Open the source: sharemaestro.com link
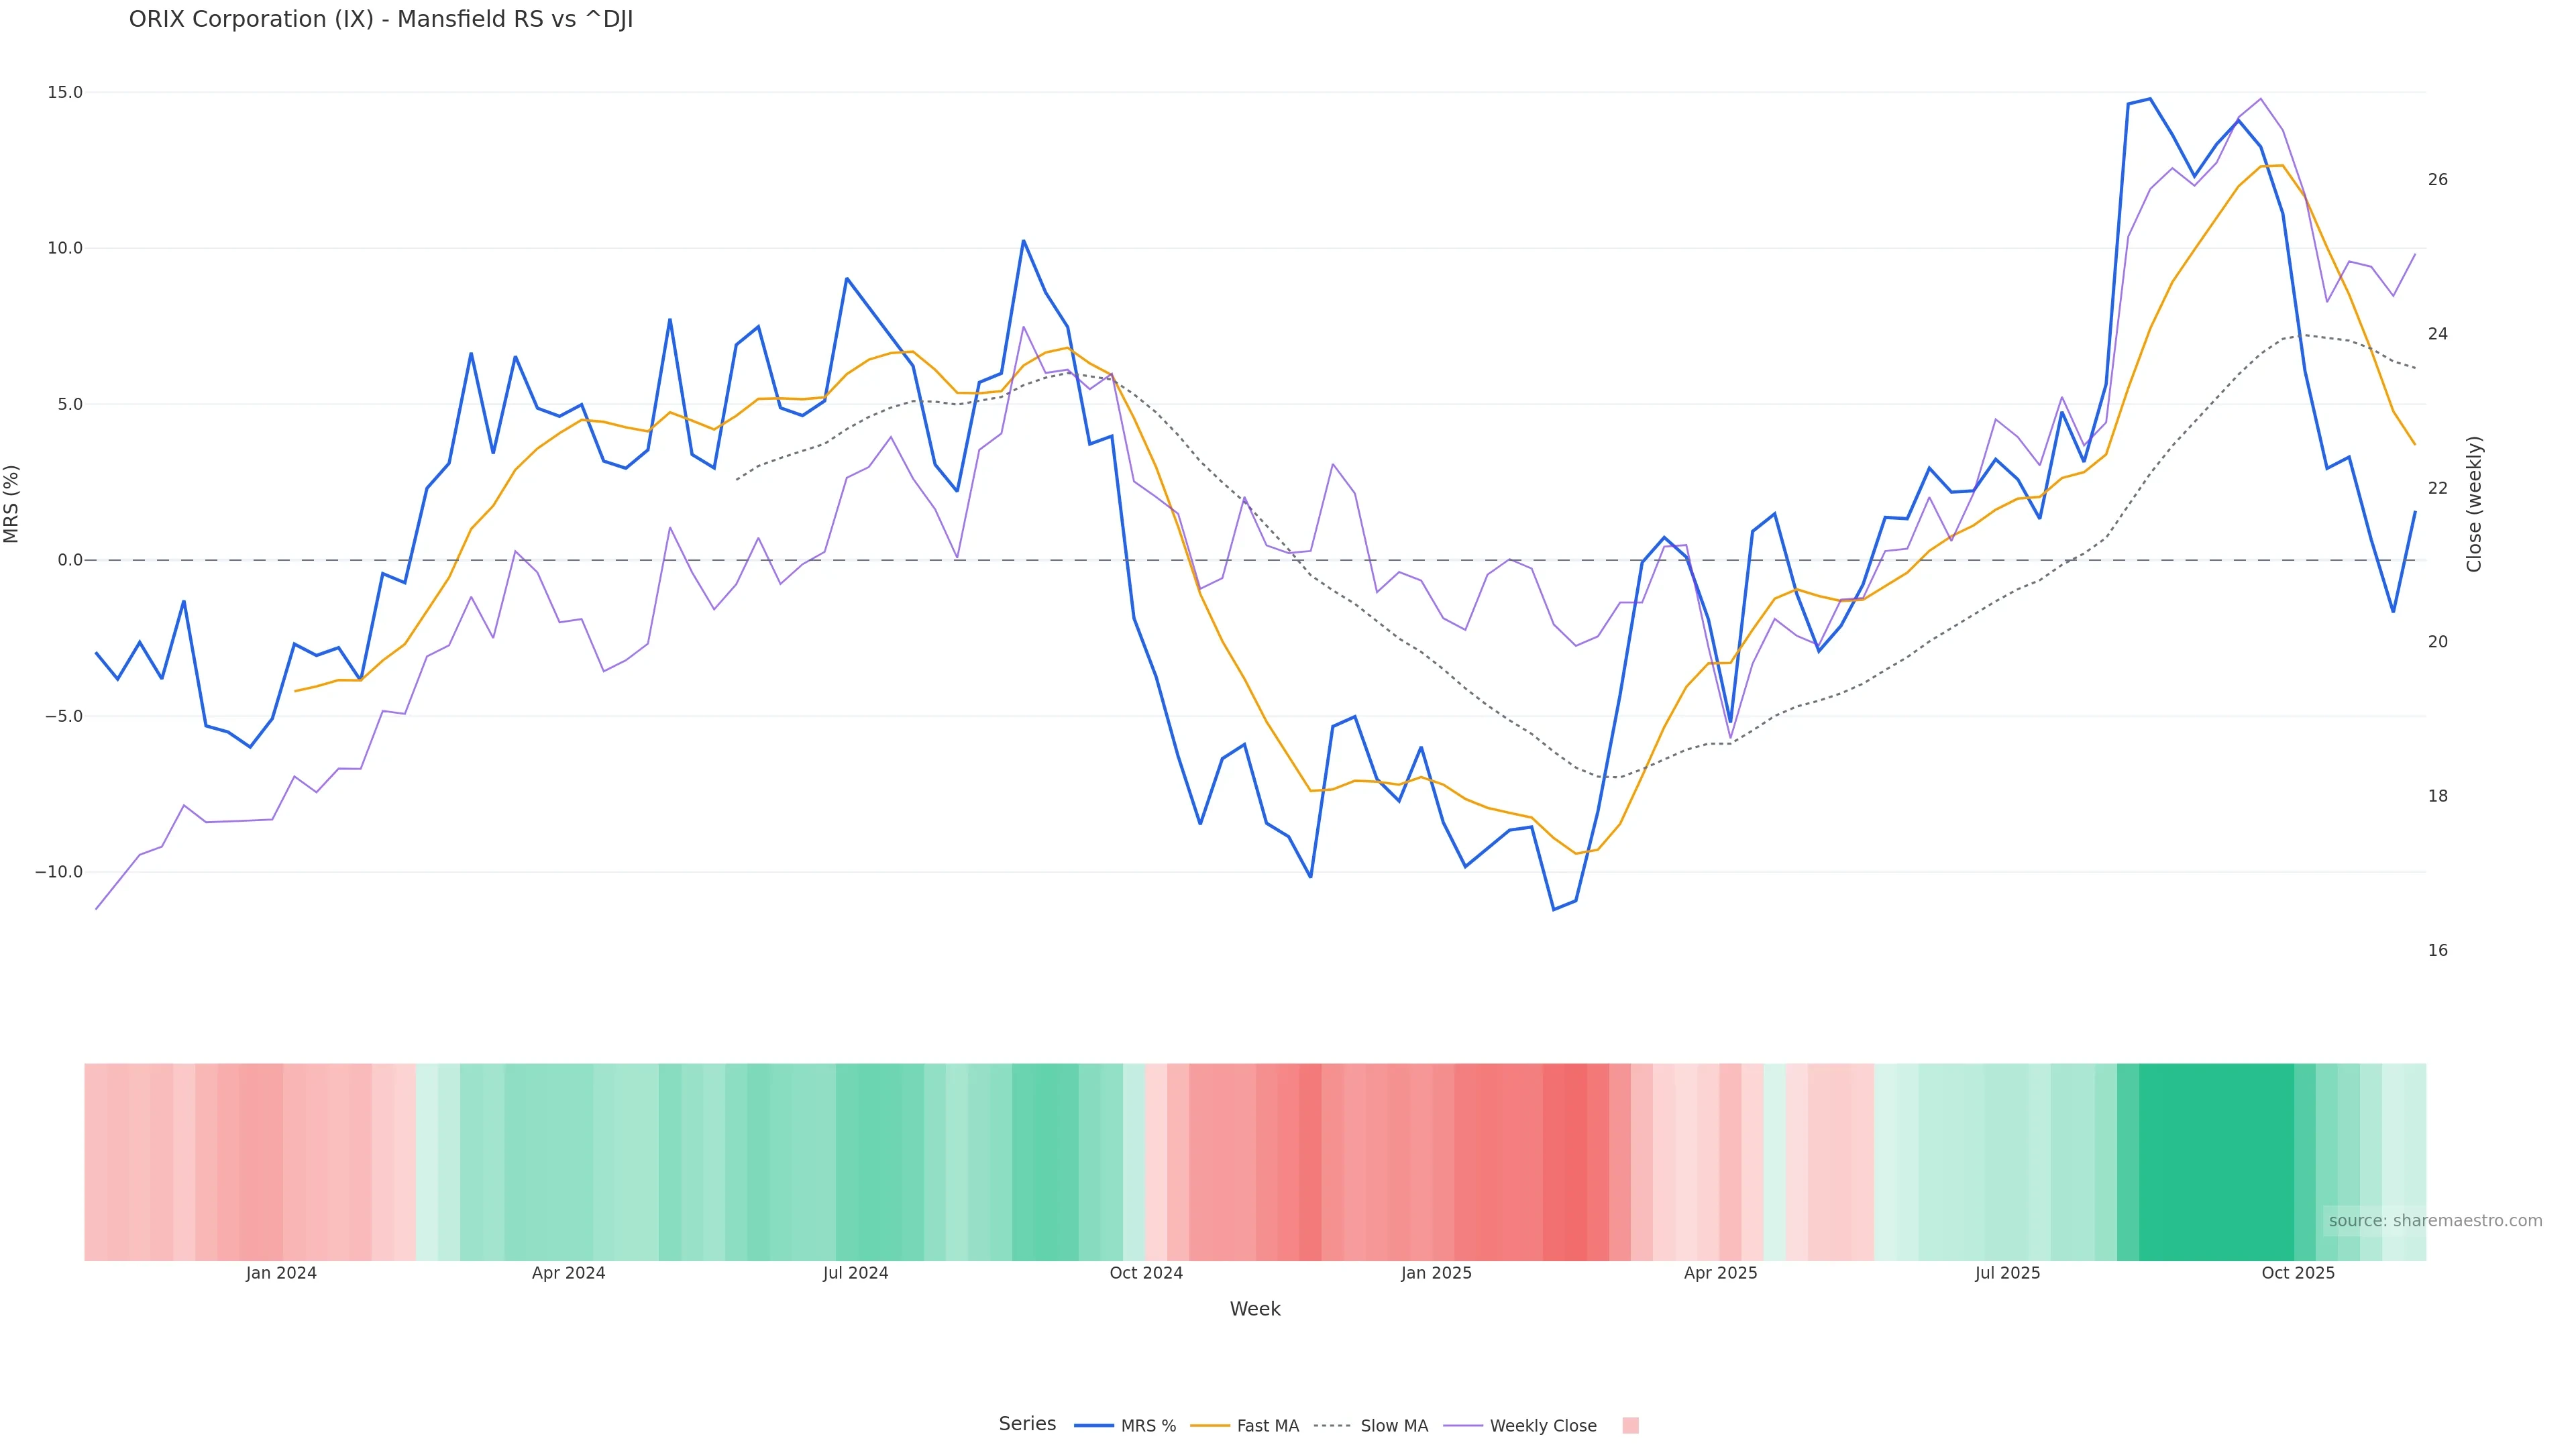The height and width of the screenshot is (1449, 2576). point(2435,1220)
